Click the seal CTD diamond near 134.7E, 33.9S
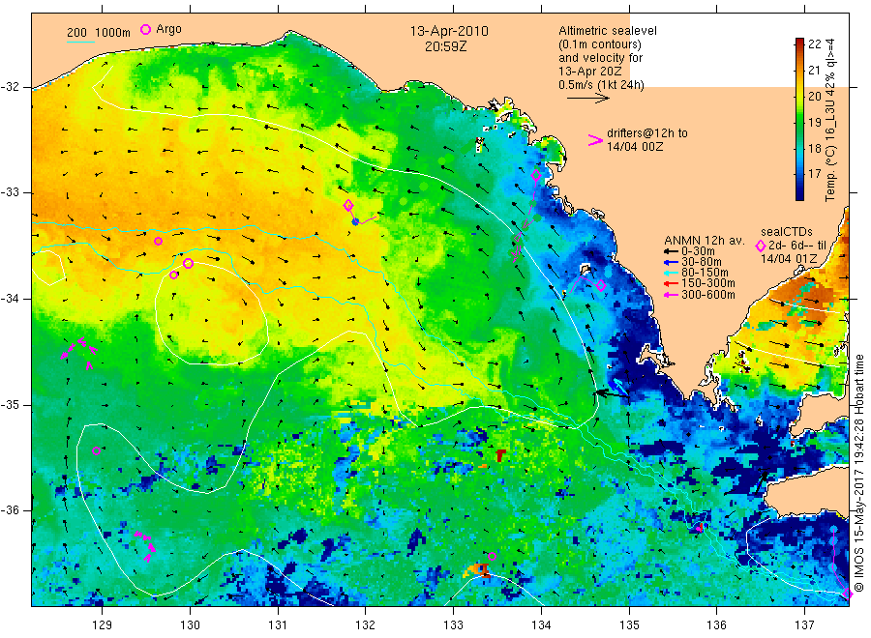 [600, 286]
